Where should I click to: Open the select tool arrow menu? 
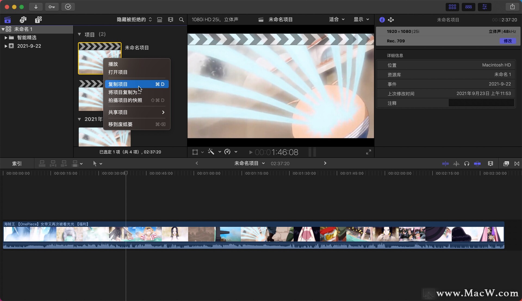coord(97,163)
